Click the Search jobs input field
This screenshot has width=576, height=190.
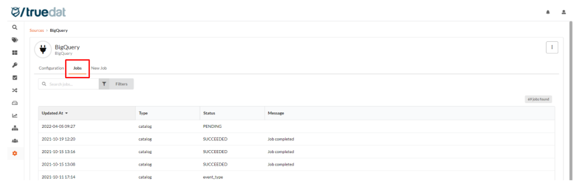point(69,84)
